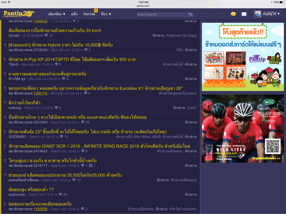Open 20-inch folding bike taxi topic

coord(88,132)
